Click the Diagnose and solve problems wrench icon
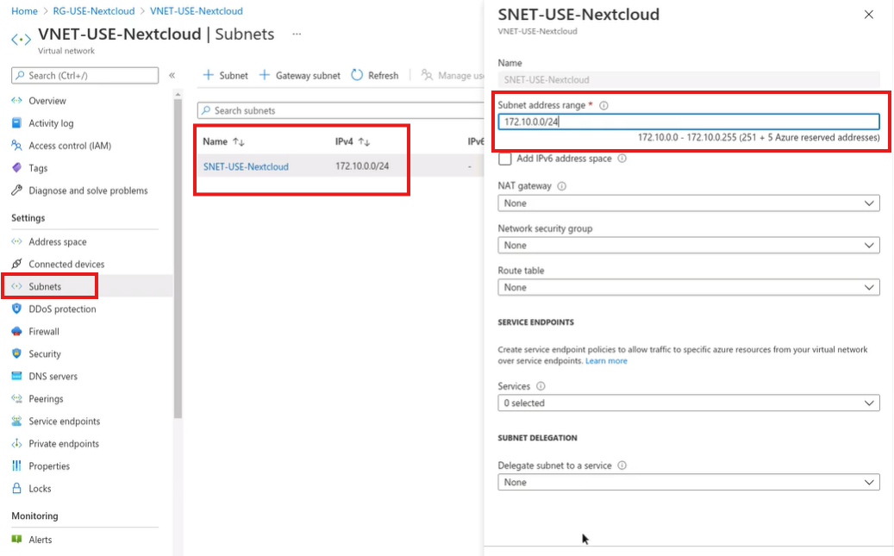 (16, 191)
